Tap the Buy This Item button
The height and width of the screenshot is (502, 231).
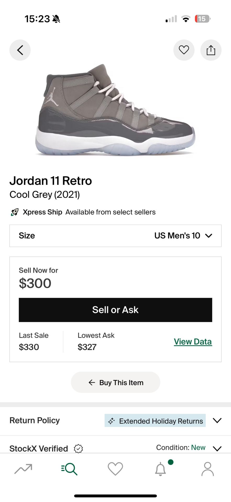coord(115,382)
